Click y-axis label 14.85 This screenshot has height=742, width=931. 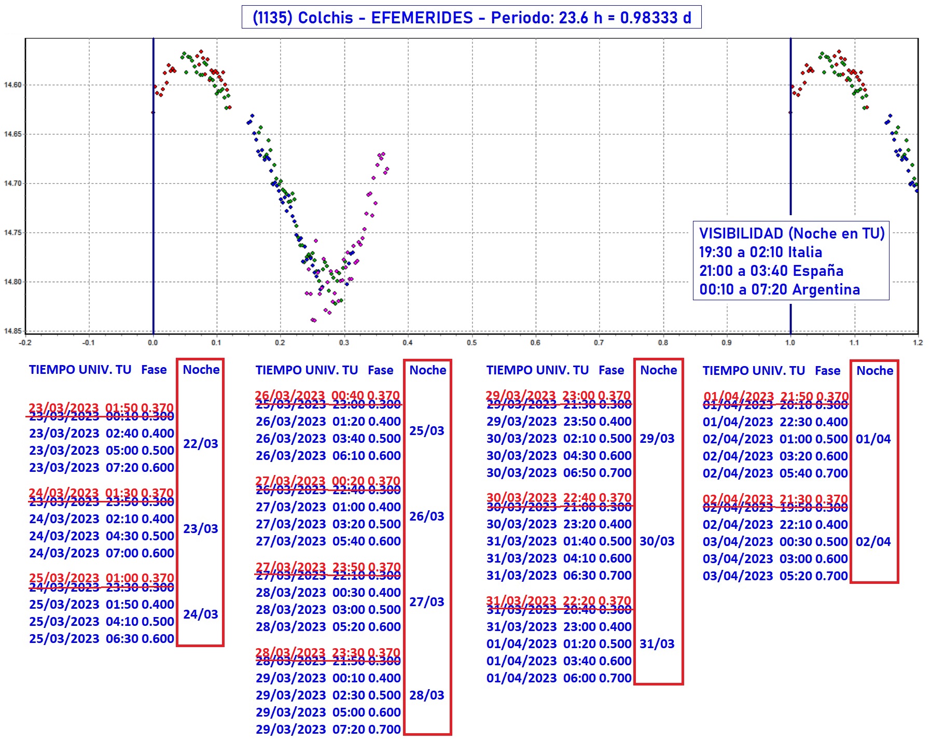coord(12,331)
